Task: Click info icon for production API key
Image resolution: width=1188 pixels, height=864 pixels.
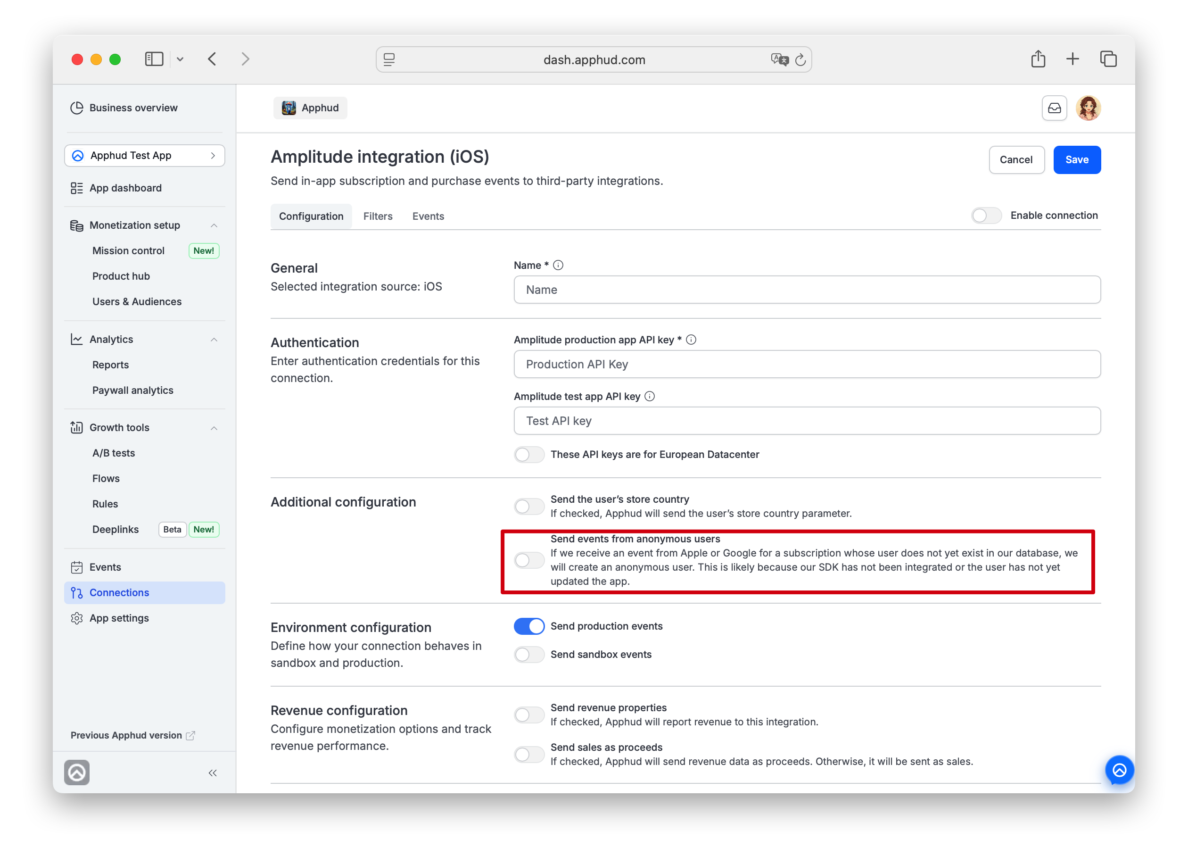Action: click(x=692, y=340)
